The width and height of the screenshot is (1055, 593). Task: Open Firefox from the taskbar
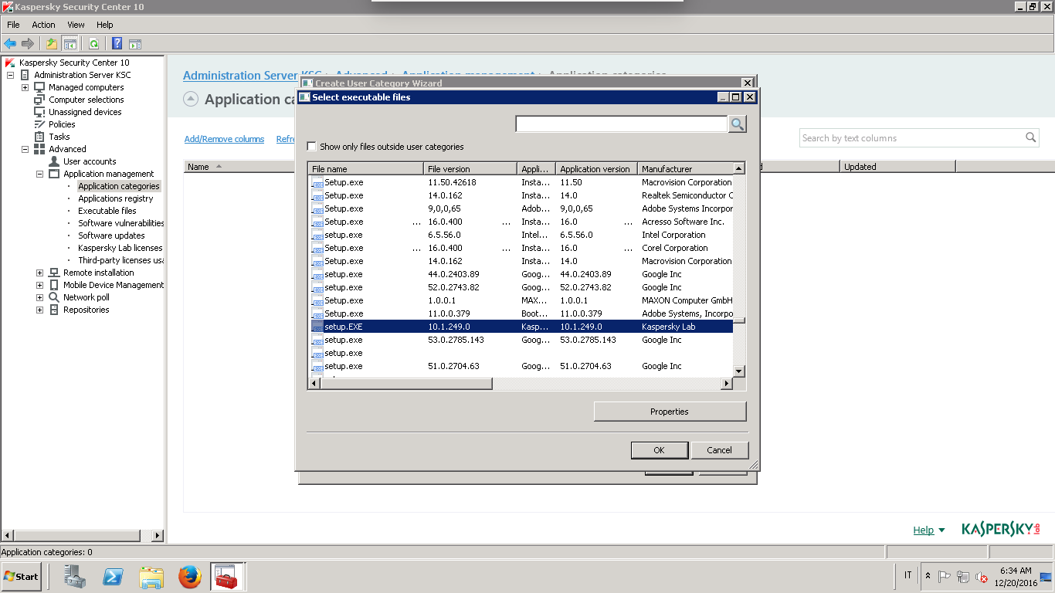[189, 576]
